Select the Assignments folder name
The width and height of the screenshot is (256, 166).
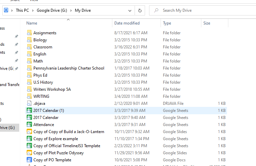pos(45,33)
